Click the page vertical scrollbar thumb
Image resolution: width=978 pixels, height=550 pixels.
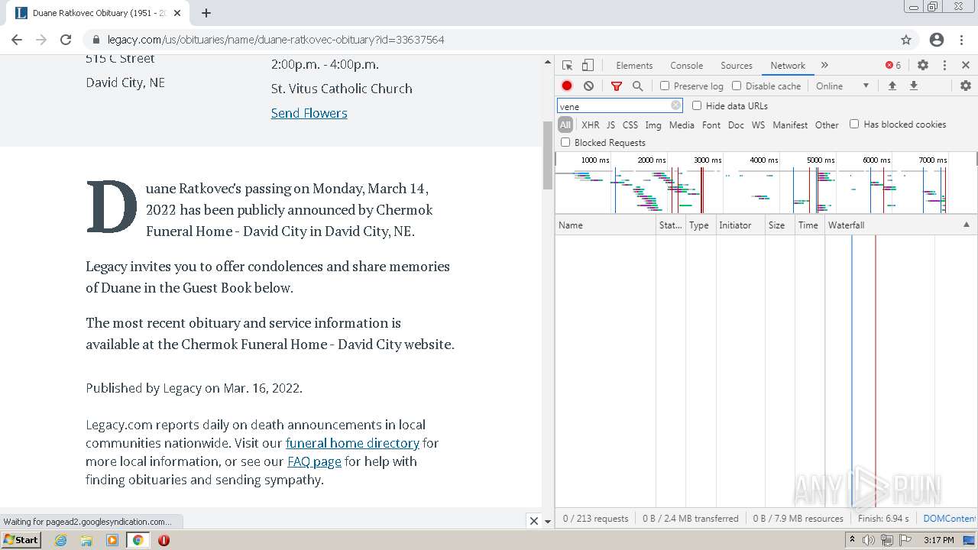pyautogui.click(x=547, y=155)
